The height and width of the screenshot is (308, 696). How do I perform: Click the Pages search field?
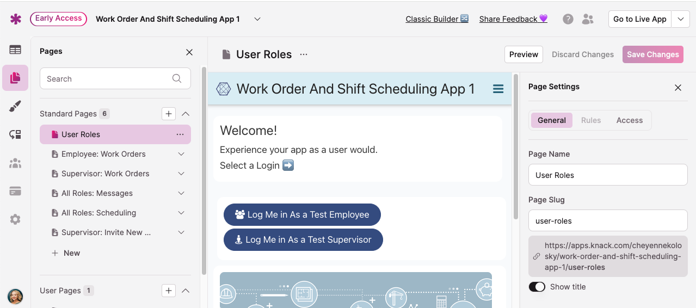(x=109, y=79)
